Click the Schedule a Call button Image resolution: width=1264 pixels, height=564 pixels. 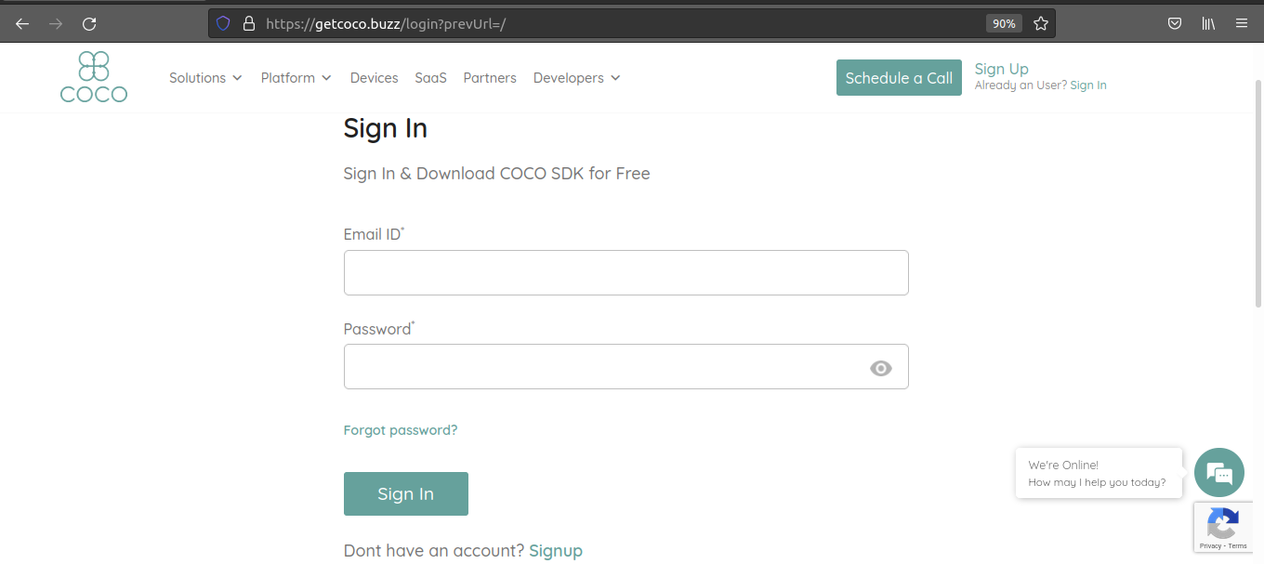[899, 78]
